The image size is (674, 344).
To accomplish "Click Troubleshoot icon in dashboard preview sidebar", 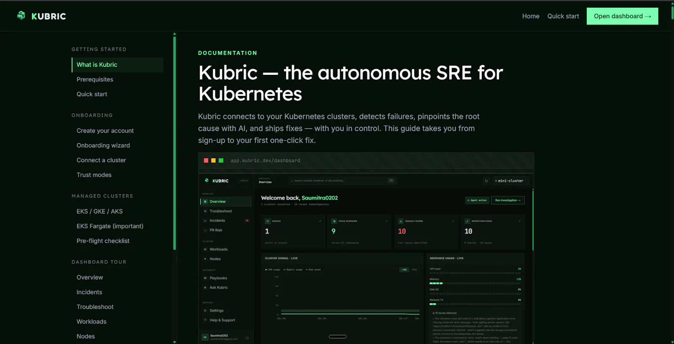I will point(205,211).
